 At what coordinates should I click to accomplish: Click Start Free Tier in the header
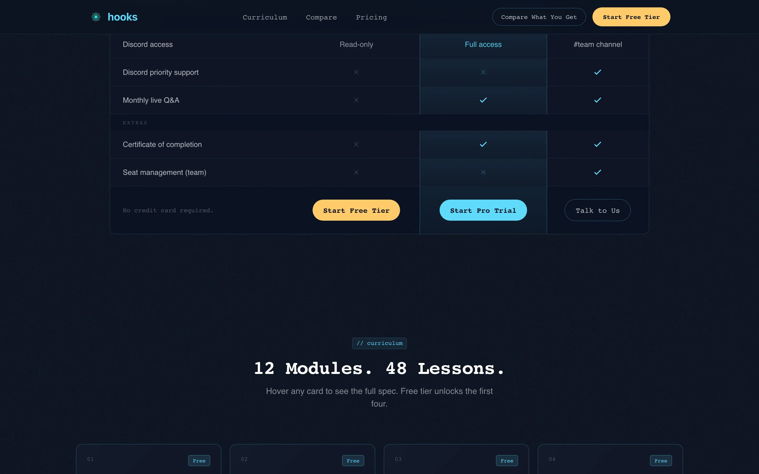(x=631, y=17)
